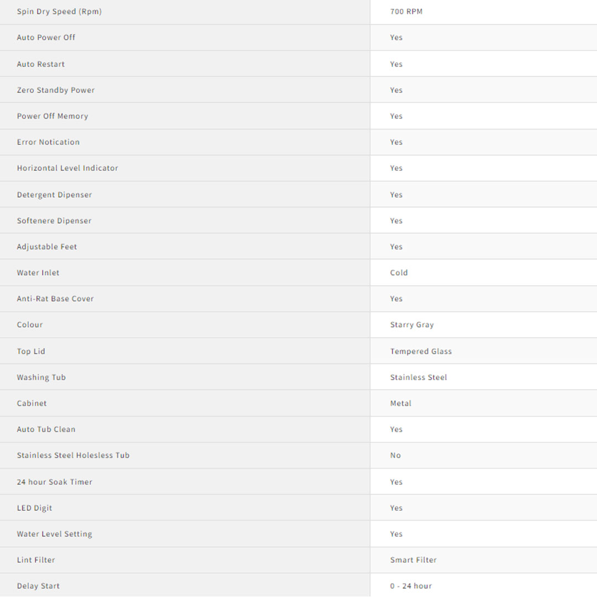597x597 pixels.
Task: Click the 0 - 24 hour value
Action: point(411,586)
